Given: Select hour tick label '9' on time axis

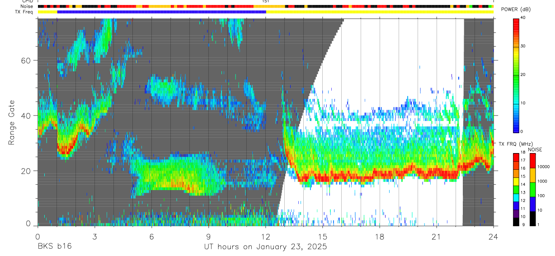Looking at the screenshot, I should click(x=208, y=236).
